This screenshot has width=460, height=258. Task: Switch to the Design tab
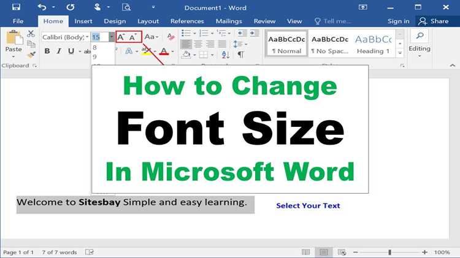pyautogui.click(x=115, y=21)
